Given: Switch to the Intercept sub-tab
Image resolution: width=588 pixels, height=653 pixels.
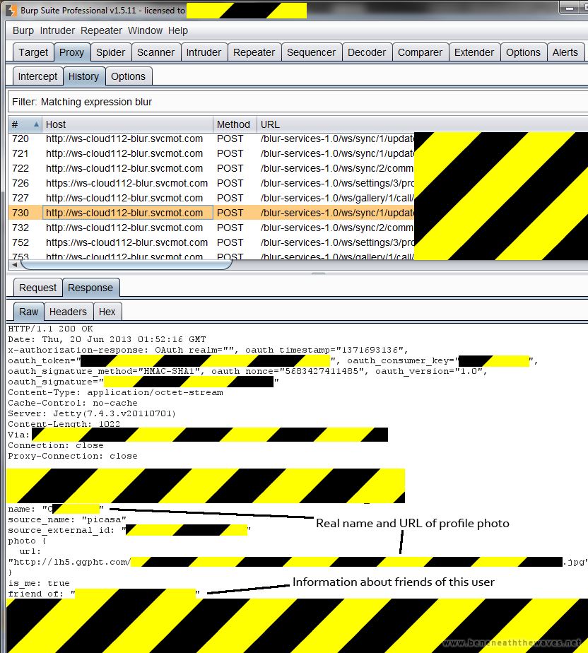Looking at the screenshot, I should click(37, 76).
